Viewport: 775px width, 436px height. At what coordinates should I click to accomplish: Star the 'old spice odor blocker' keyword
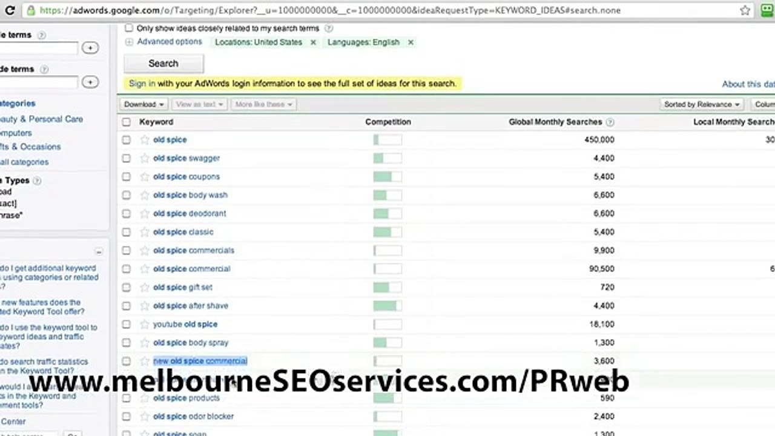coord(145,417)
